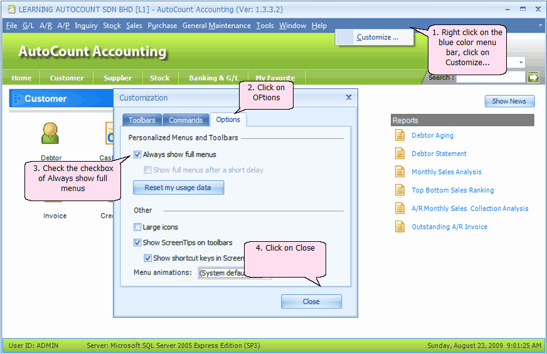Open the Help menu
Screen dimensions: 547x354
click(319, 26)
